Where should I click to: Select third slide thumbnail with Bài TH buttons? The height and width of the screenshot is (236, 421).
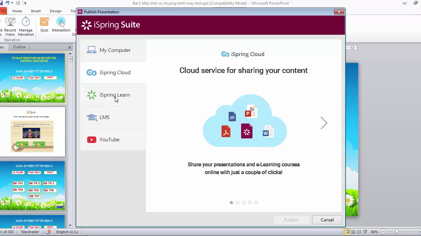point(32,186)
